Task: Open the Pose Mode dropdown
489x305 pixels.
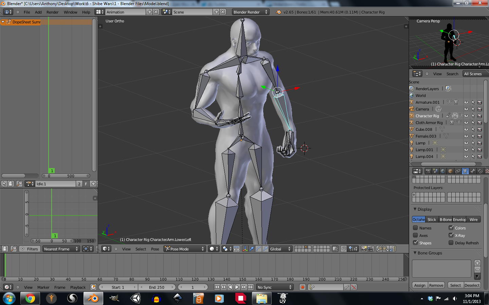Action: tap(185, 249)
